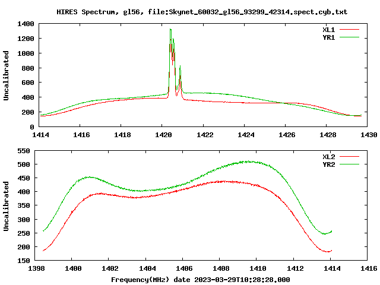Select the XL2 legend label

328,157
